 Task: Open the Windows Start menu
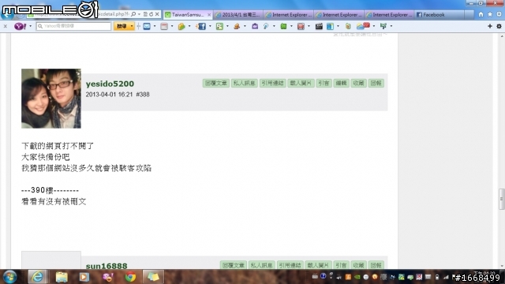coord(9,277)
